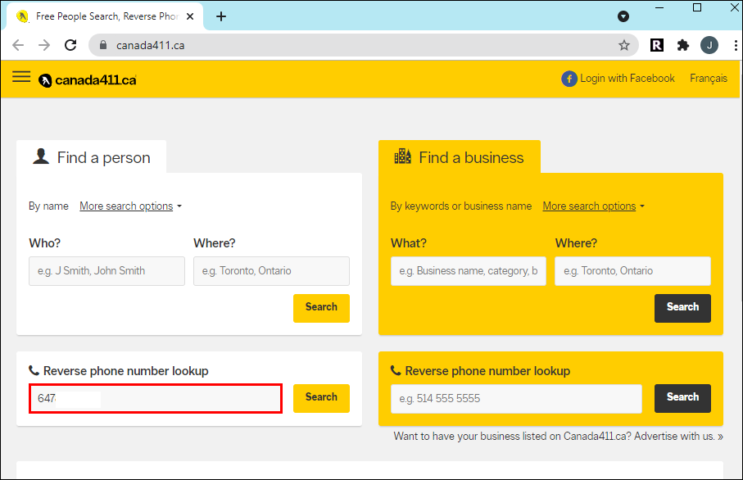Click the business reverse phone number field
Viewport: 743px width, 480px height.
516,399
